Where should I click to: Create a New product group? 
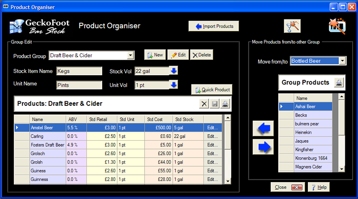pos(155,55)
